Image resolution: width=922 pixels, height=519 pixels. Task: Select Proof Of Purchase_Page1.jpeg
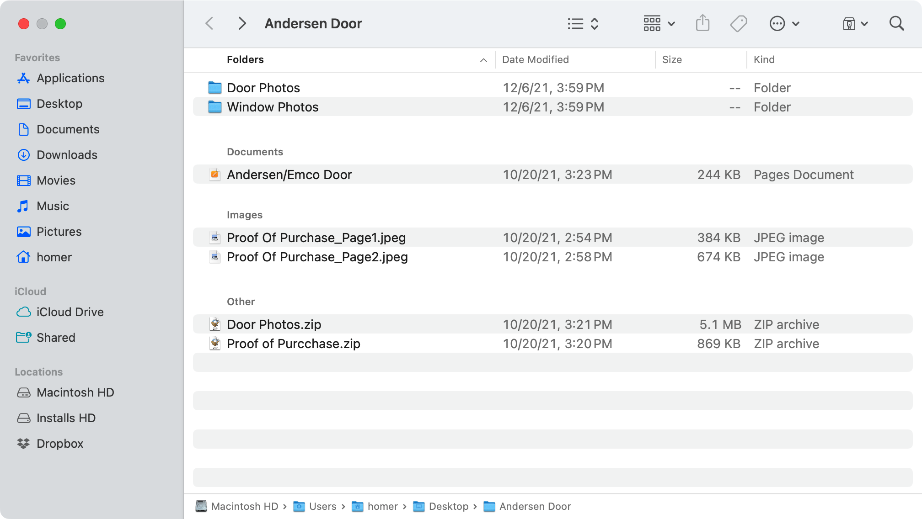552,238
